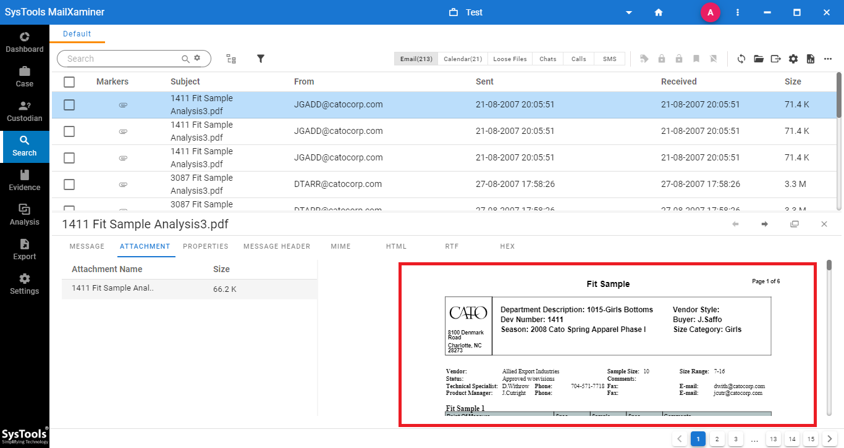The width and height of the screenshot is (844, 448).
Task: Switch to the Analysis section
Action: (x=25, y=215)
